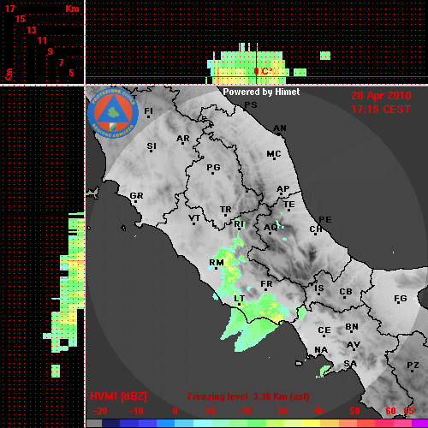The width and height of the screenshot is (428, 428).
Task: Click the CH city label
Action: [x=316, y=229]
